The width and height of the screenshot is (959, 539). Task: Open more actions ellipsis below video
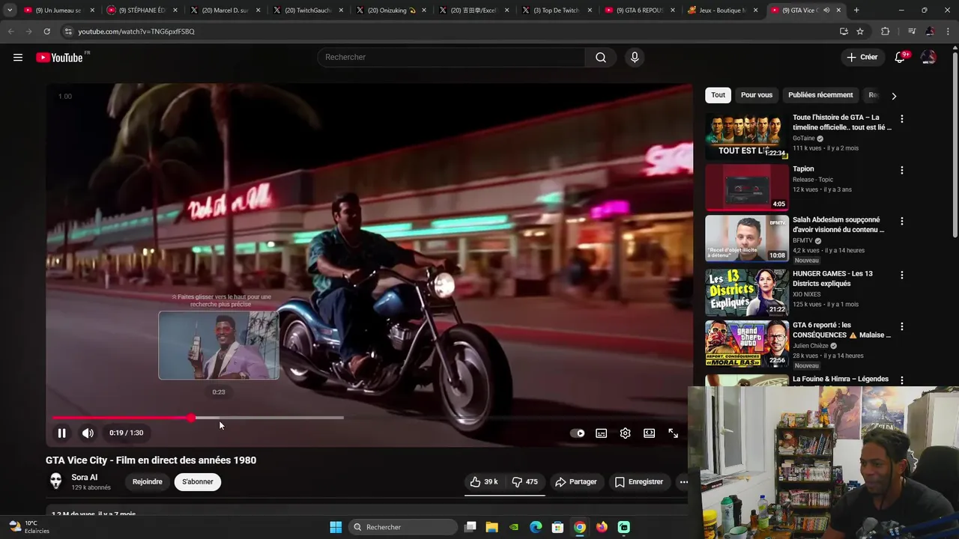683,482
